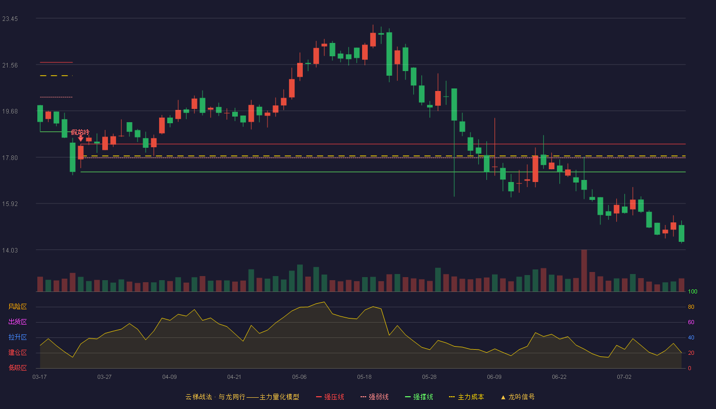
Task: Click the 风险区 zone label
Action: coord(17,307)
